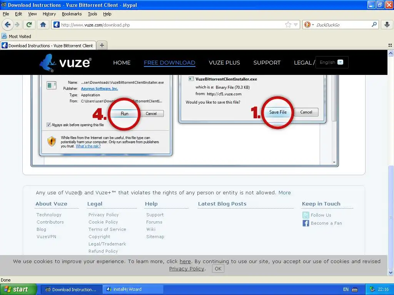Open the Technology footer link
Image resolution: width=394 pixels, height=295 pixels.
pyautogui.click(x=49, y=215)
